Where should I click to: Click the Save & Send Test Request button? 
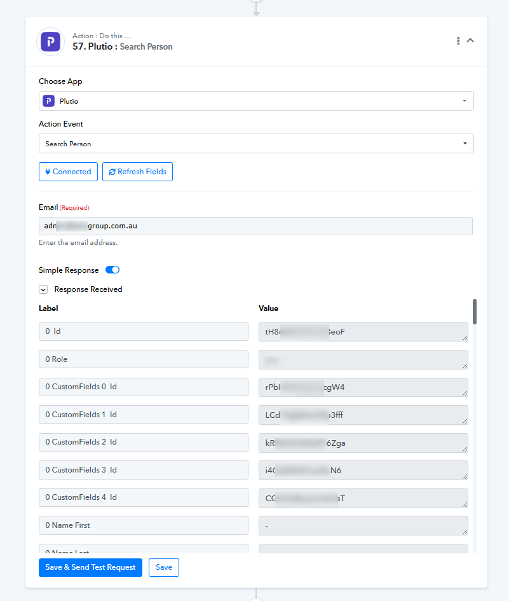tap(90, 567)
